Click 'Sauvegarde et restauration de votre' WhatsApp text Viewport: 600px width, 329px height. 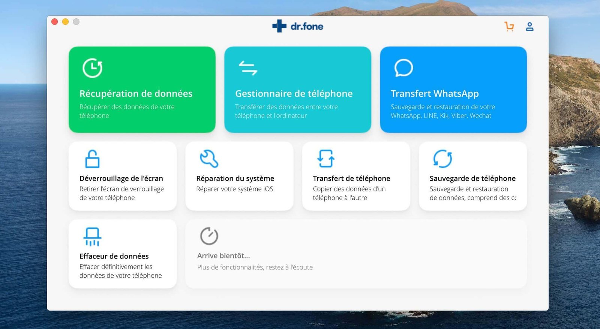pos(442,107)
